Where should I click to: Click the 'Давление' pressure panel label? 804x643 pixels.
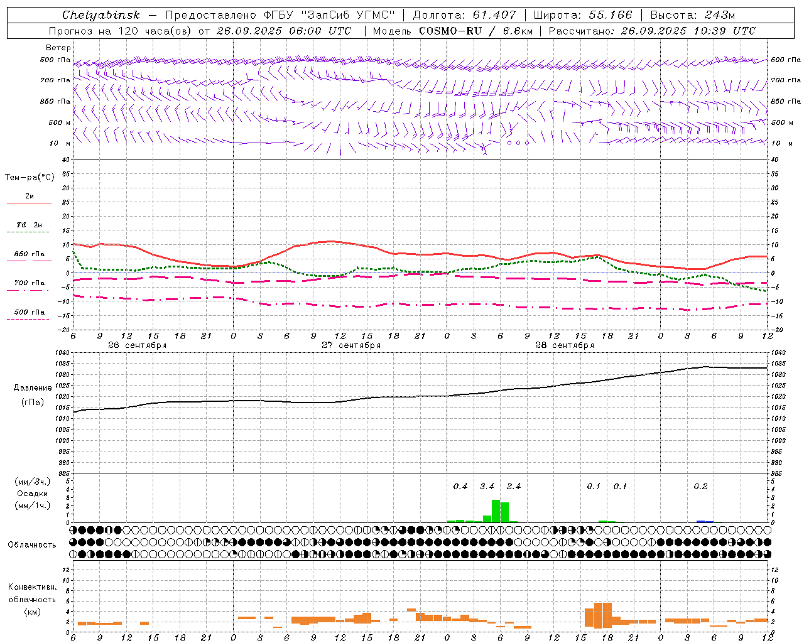pos(33,387)
